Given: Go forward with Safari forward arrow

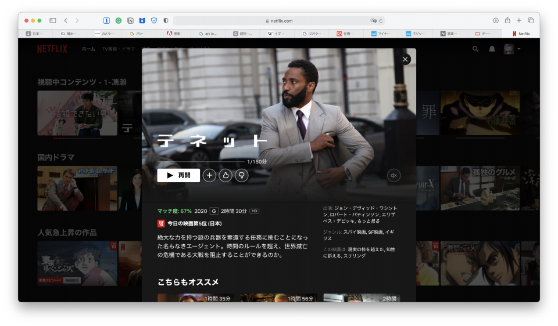Looking at the screenshot, I should point(77,21).
